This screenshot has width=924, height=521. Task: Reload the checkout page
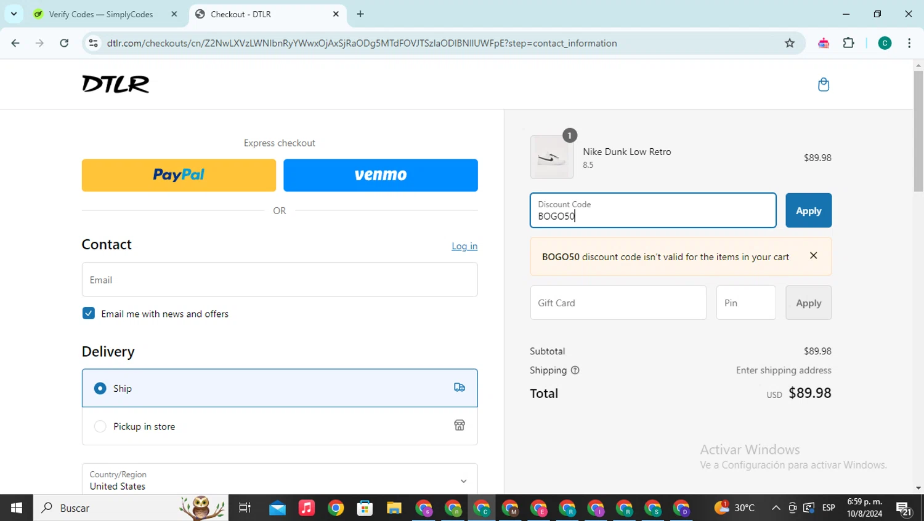tap(64, 43)
